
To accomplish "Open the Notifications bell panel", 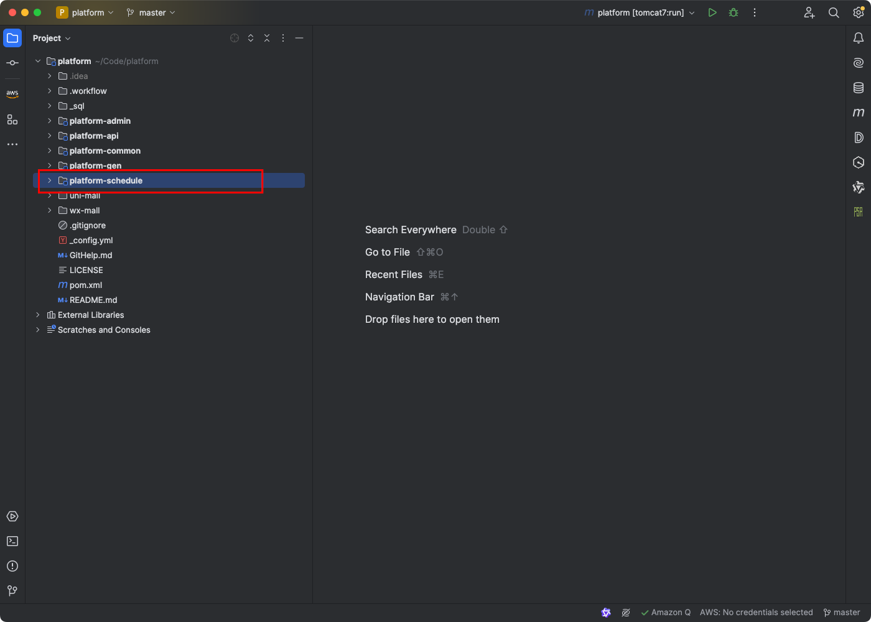I will pyautogui.click(x=859, y=38).
